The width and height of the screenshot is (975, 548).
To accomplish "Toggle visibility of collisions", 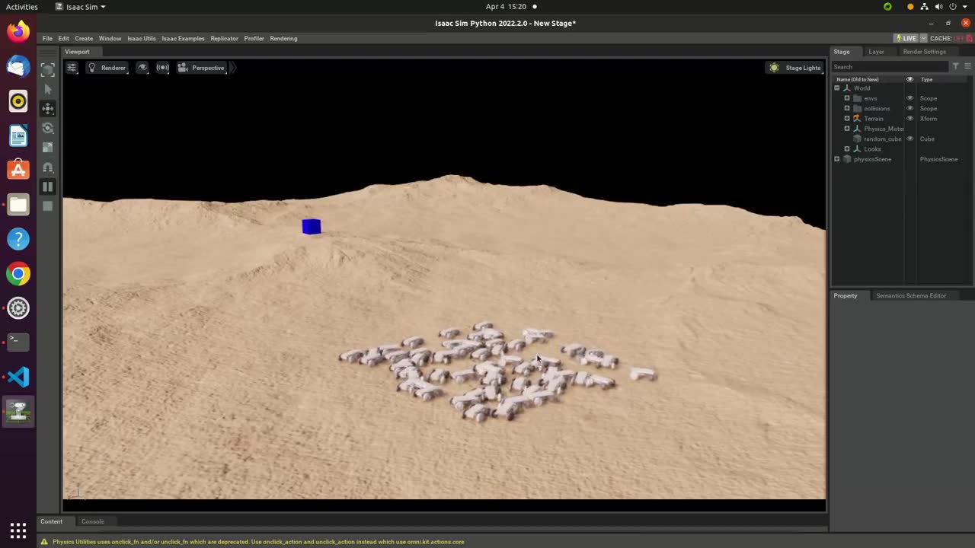I will point(909,108).
